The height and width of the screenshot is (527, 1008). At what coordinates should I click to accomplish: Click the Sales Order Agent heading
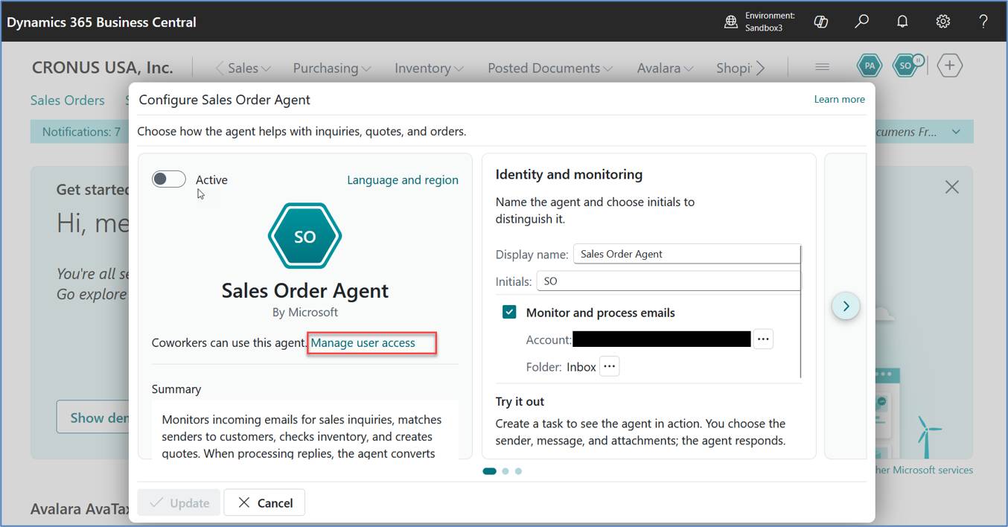tap(305, 290)
